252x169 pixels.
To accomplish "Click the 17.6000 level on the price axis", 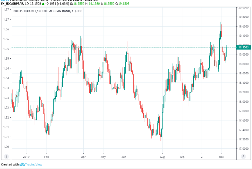I will (243, 120).
